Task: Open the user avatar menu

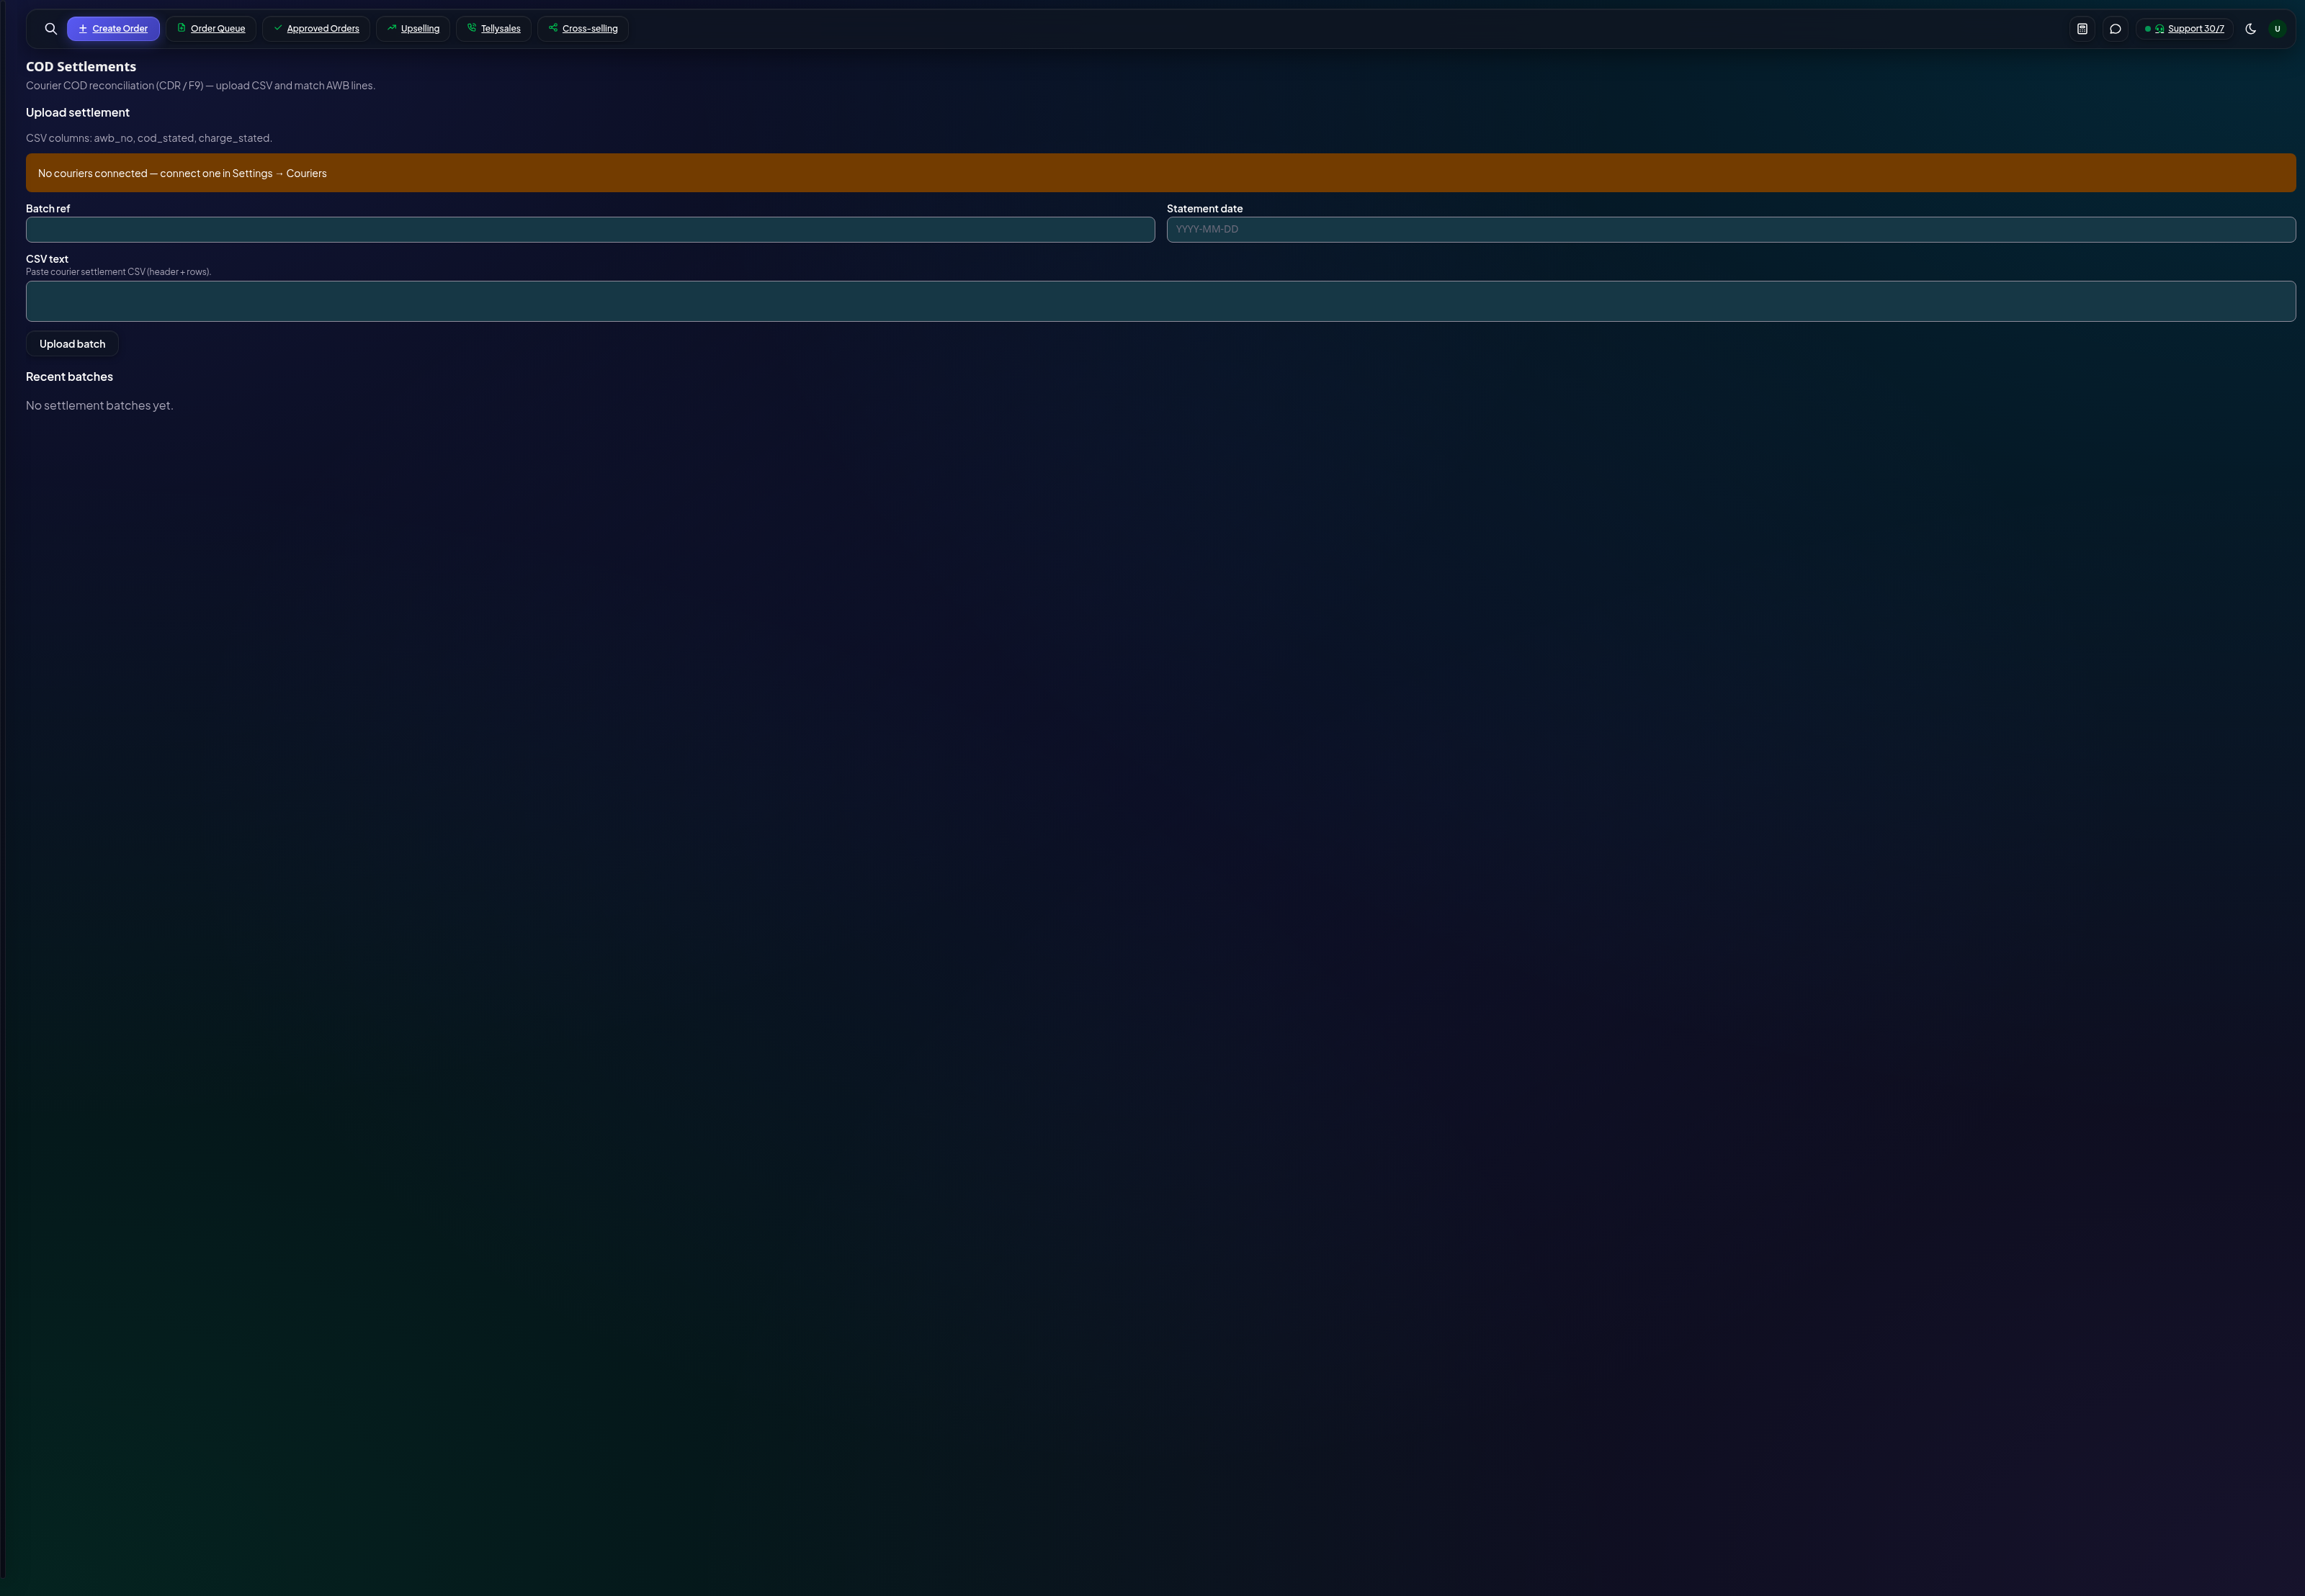Action: click(2277, 29)
